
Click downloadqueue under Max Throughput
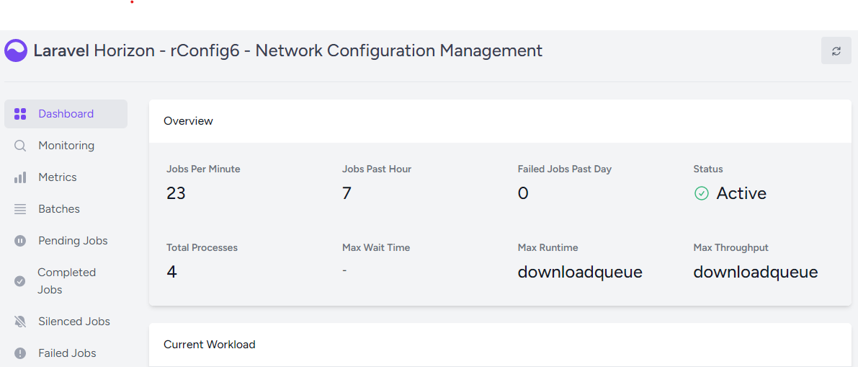click(756, 273)
